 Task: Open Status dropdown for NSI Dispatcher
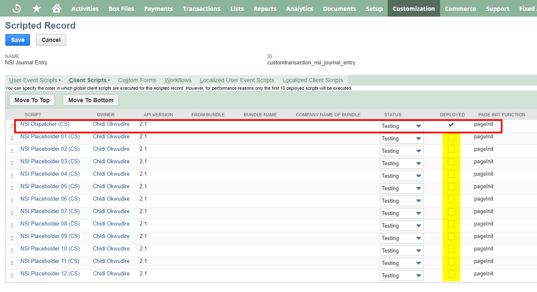tap(402, 126)
